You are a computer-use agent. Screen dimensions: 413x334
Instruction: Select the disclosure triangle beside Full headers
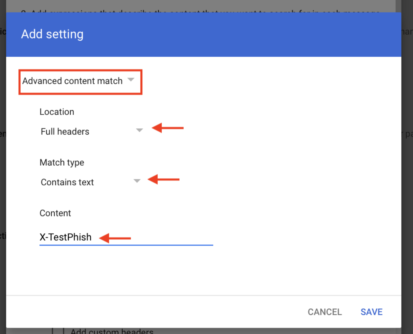click(139, 130)
